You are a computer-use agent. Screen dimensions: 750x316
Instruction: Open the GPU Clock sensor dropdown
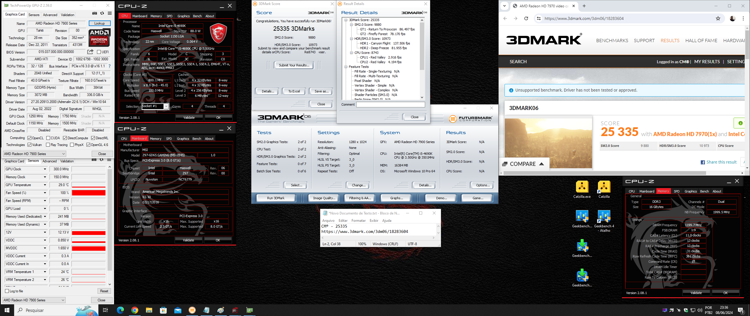(45, 169)
